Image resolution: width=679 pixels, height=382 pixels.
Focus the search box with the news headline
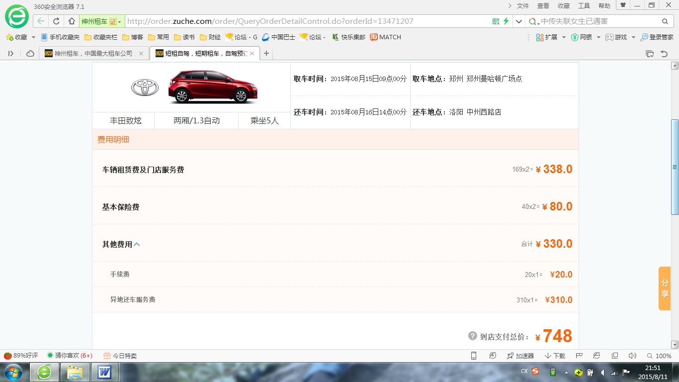(599, 21)
